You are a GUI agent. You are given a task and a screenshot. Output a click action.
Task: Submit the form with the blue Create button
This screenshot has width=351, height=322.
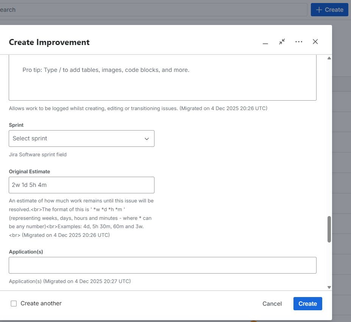coord(307,303)
